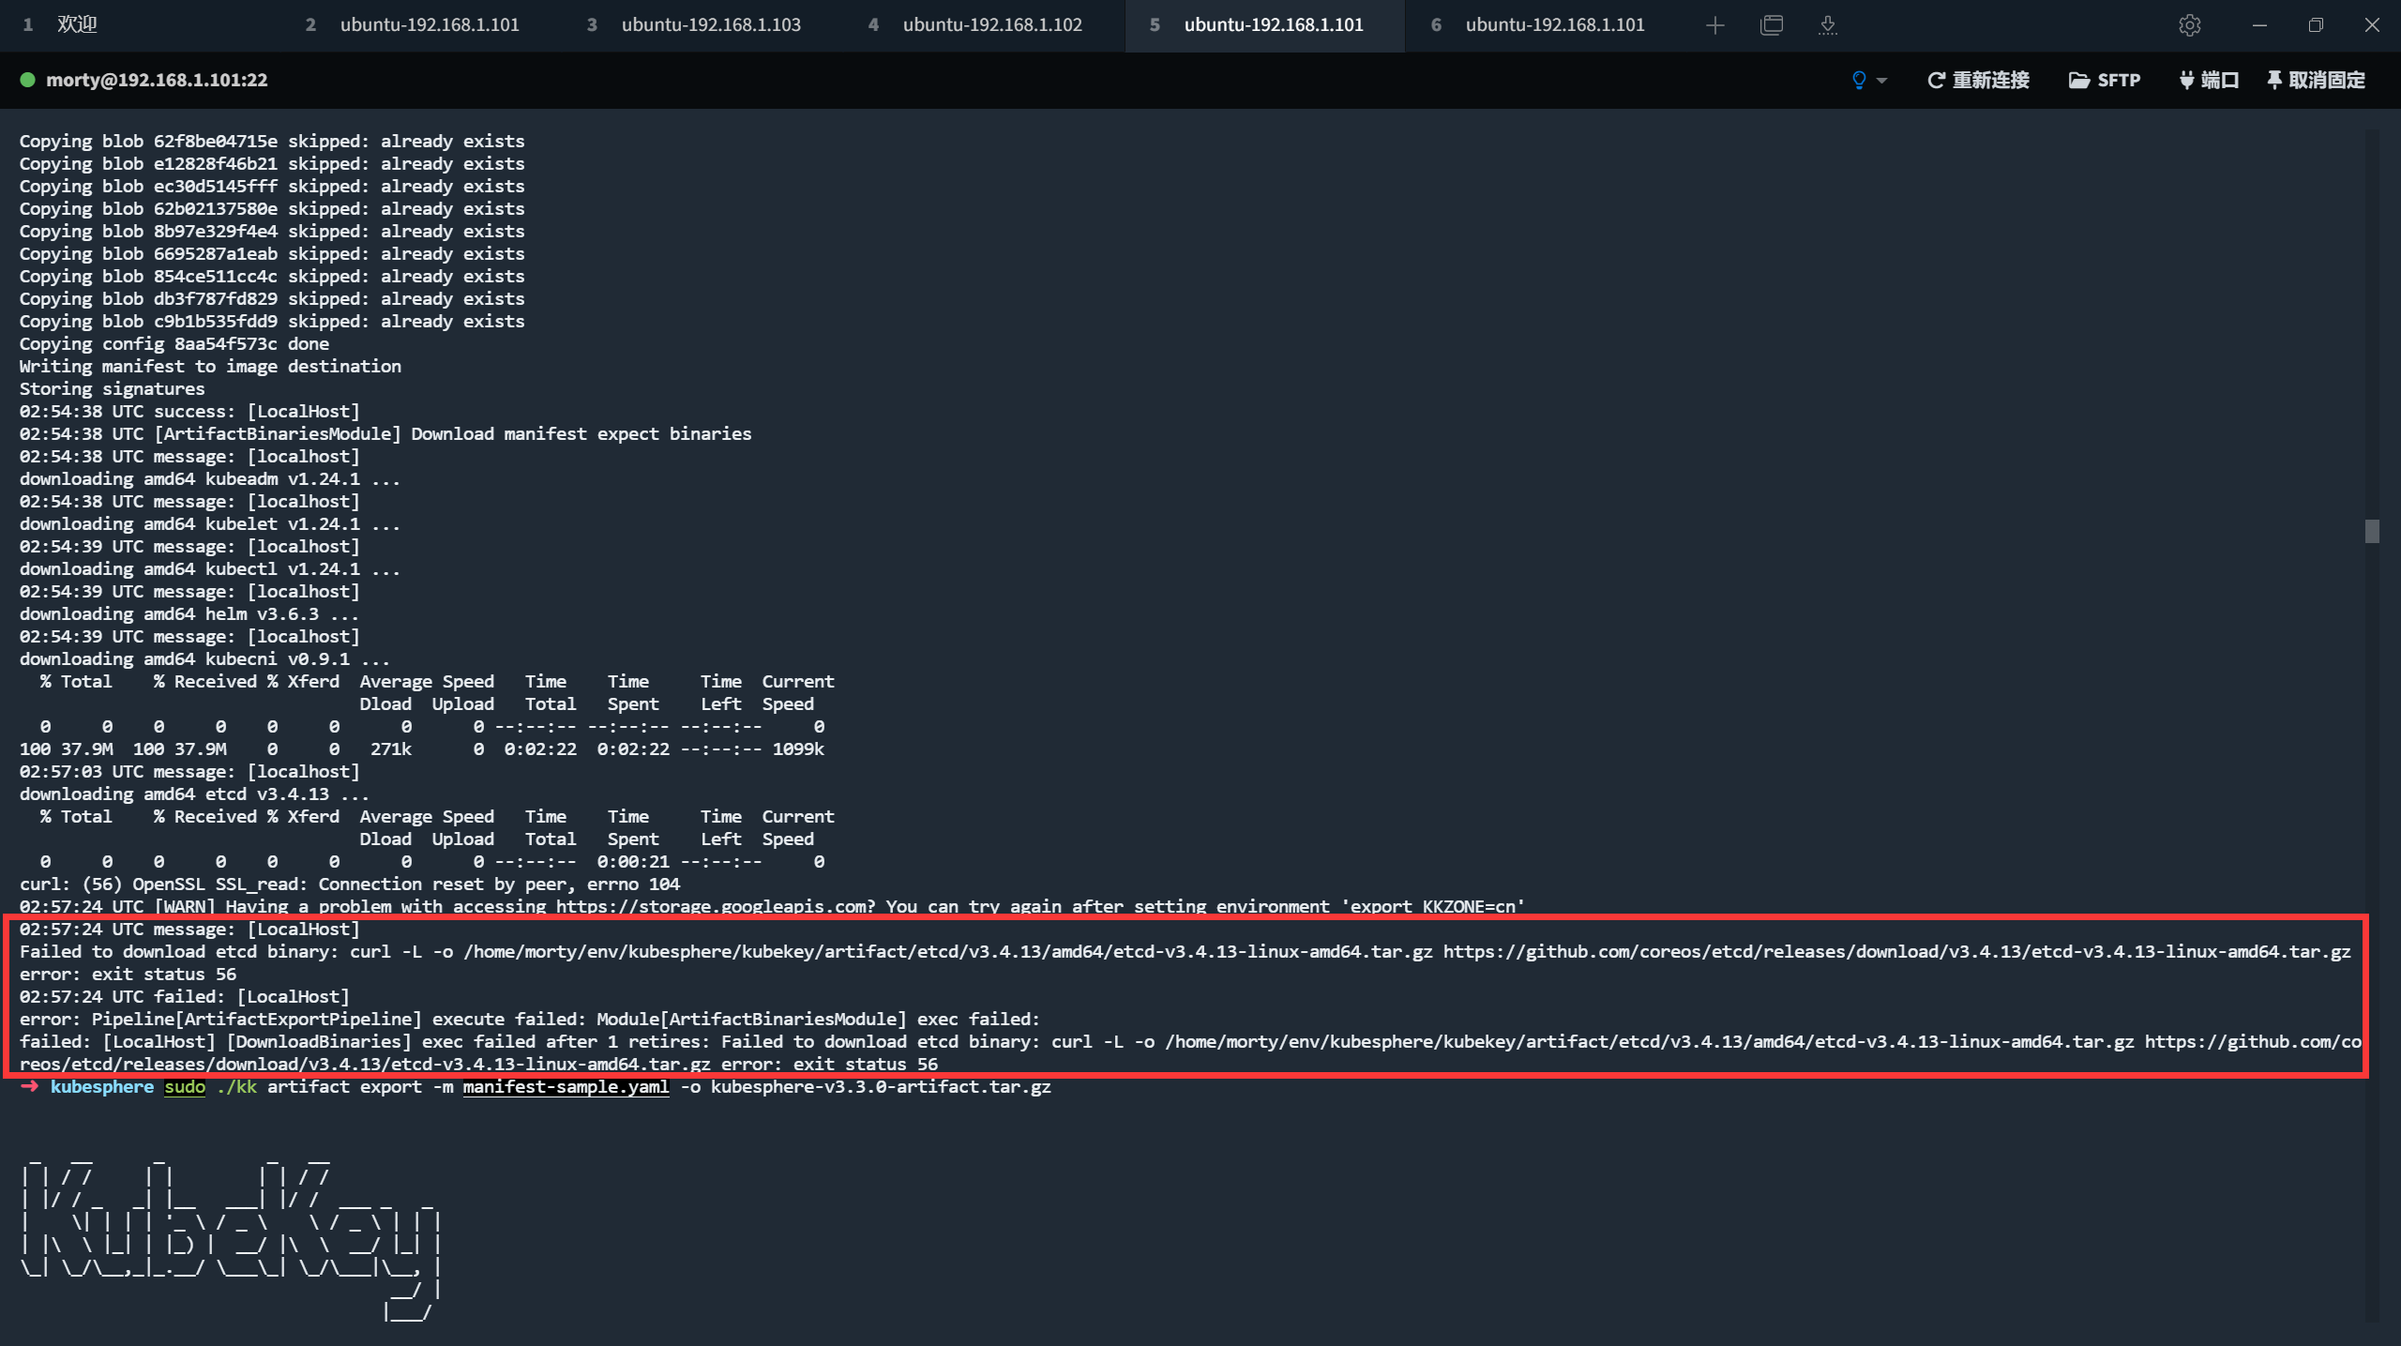Open the settings gear
The height and width of the screenshot is (1346, 2401).
point(2190,25)
